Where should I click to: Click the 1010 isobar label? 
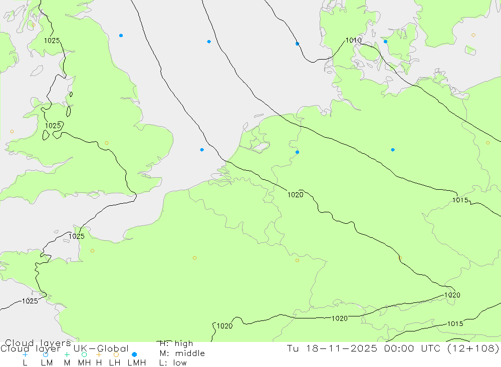(x=354, y=40)
